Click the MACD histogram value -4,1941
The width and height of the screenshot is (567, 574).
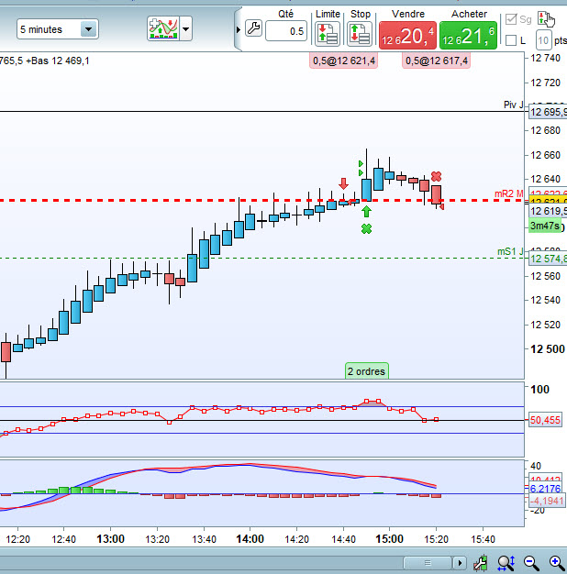tap(546, 501)
